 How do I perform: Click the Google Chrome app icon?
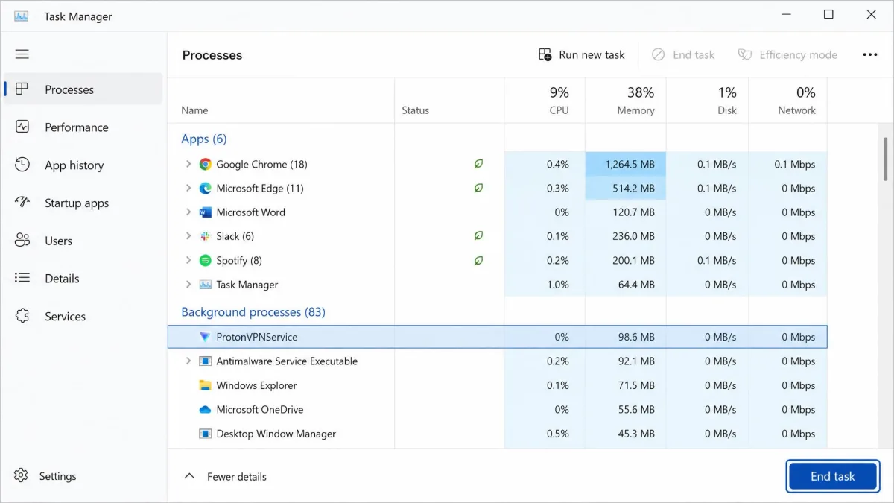206,164
